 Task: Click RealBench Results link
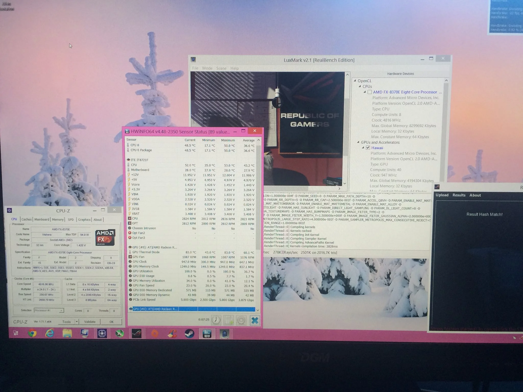pos(459,195)
